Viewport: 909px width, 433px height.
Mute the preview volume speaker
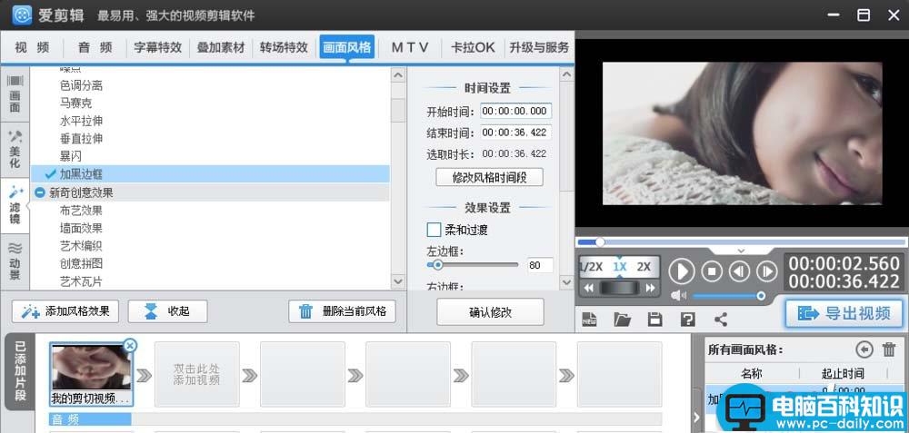click(678, 296)
